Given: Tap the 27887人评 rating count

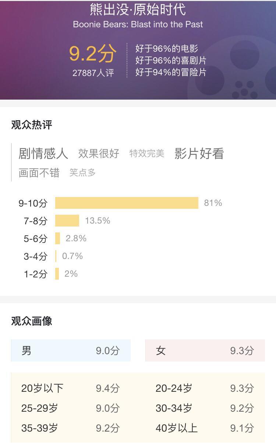Looking at the screenshot, I should [x=93, y=73].
